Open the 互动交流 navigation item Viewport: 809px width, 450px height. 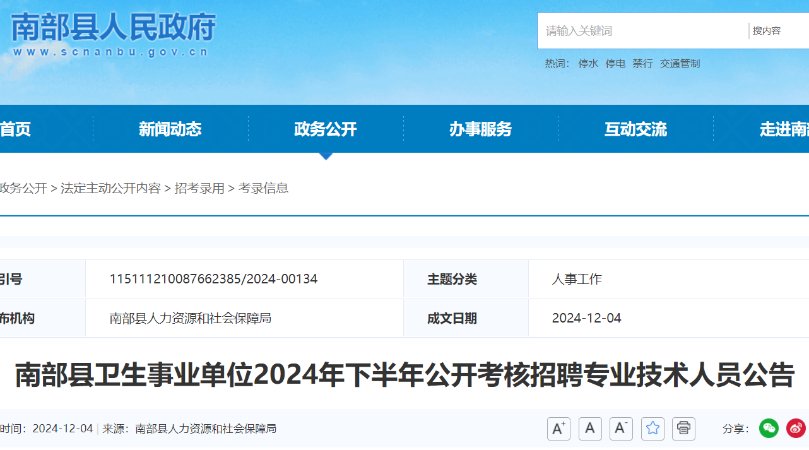point(635,129)
